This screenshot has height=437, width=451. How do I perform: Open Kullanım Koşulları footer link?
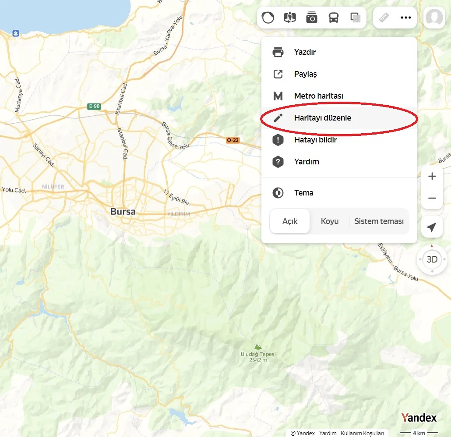click(362, 433)
